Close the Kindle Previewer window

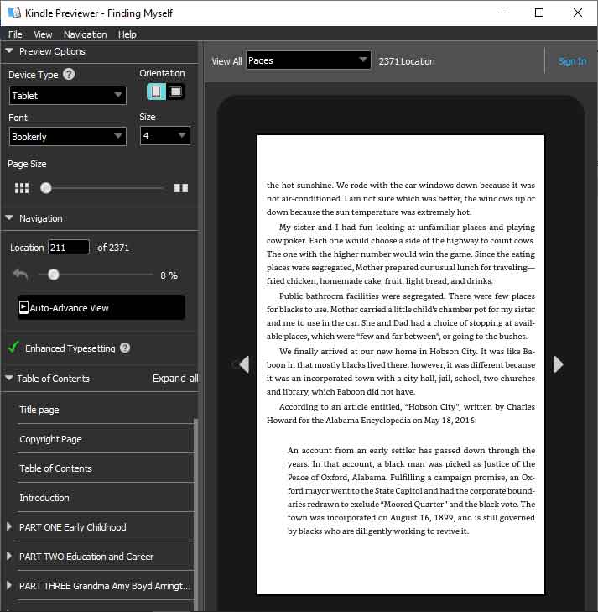578,13
